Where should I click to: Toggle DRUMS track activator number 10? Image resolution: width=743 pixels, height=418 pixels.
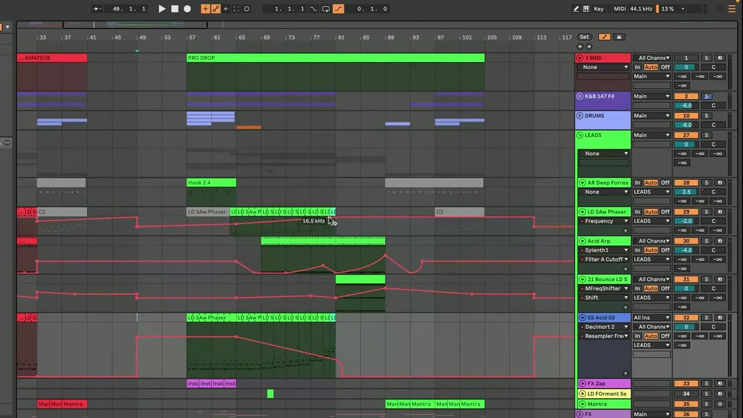[686, 116]
